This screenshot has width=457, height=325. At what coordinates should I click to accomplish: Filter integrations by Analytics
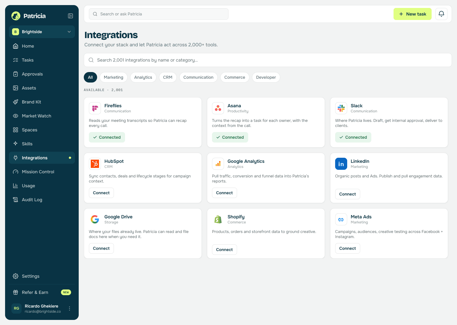143,77
